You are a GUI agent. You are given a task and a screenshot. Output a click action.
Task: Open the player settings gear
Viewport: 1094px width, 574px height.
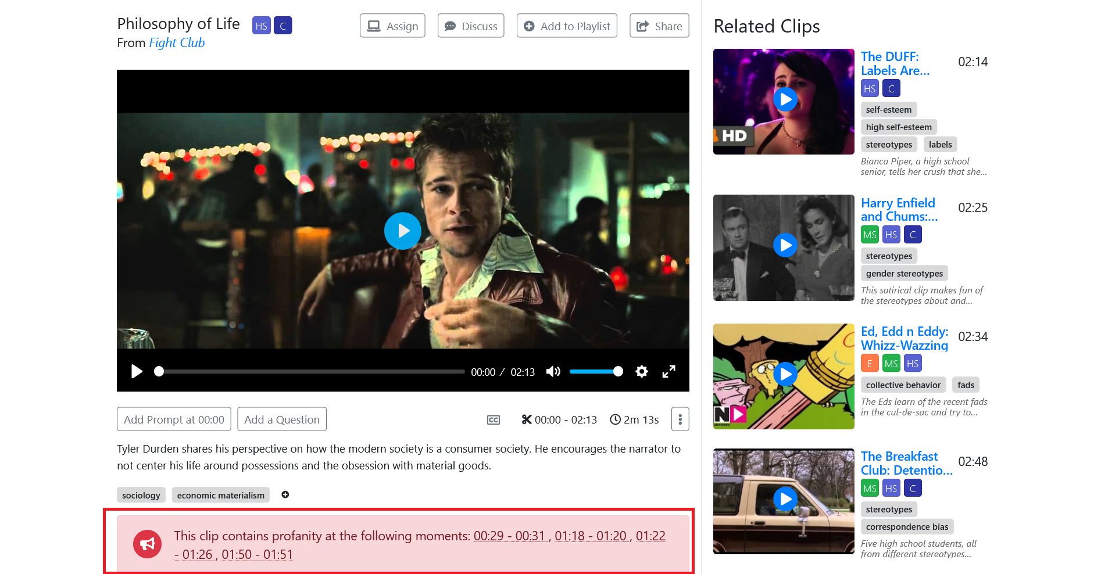642,371
